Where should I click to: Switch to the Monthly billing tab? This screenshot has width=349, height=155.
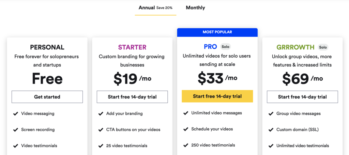(x=195, y=8)
